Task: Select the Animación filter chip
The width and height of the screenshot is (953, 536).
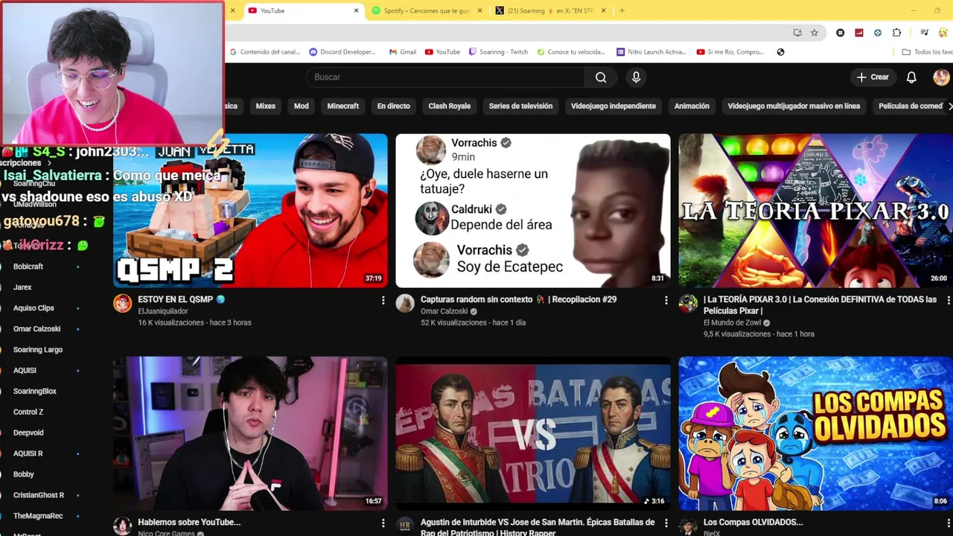Action: coord(692,106)
